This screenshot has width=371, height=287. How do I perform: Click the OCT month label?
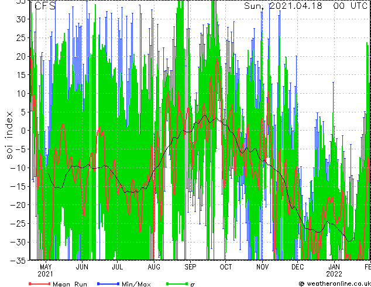(225, 267)
